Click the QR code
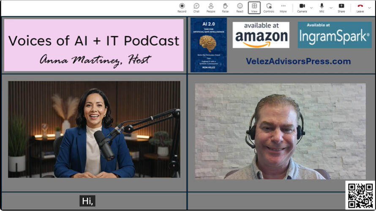The height and width of the screenshot is (211, 376). pyautogui.click(x=360, y=195)
